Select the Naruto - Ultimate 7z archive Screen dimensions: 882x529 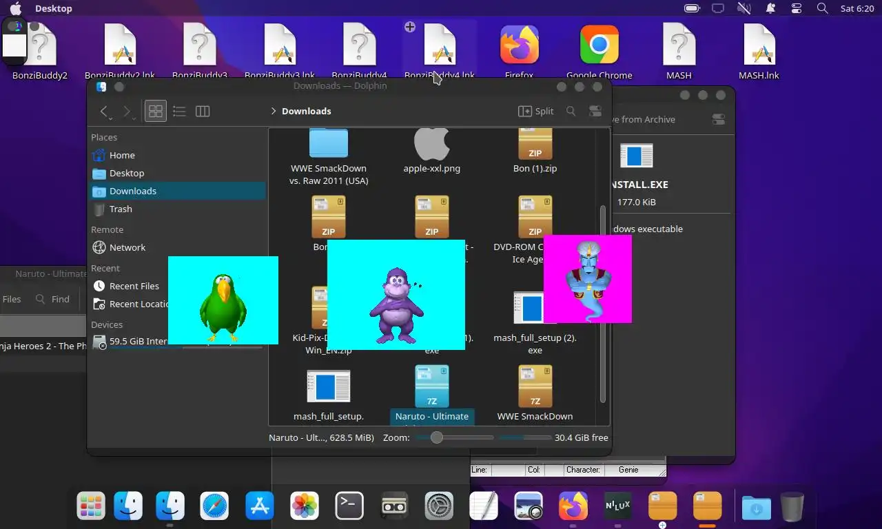tap(432, 395)
